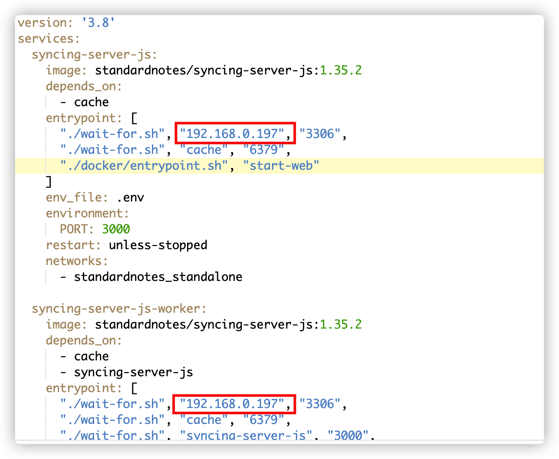
Task: Click the "./docker/entrypoint.sh" string
Action: point(144,166)
